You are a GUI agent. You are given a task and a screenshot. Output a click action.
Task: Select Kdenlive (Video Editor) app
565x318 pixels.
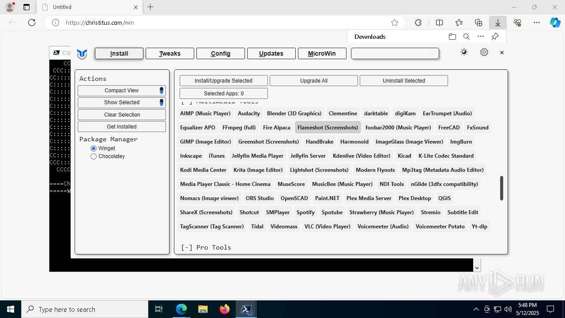coord(362,155)
